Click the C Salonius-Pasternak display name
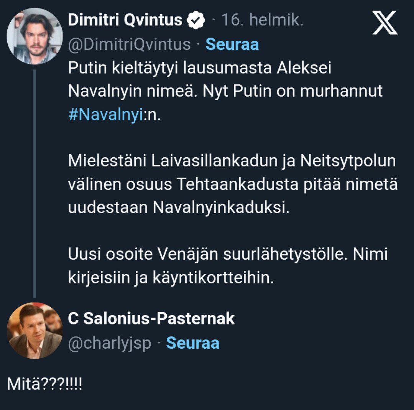The height and width of the screenshot is (410, 414). [151, 319]
